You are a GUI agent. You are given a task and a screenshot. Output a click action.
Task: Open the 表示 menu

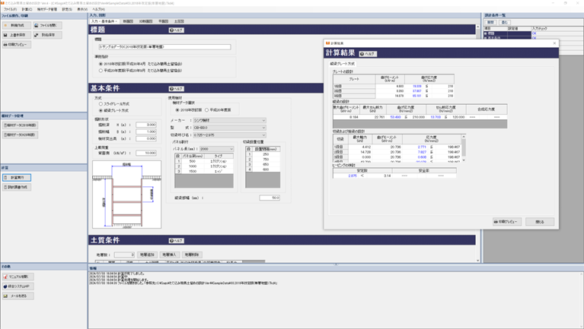click(82, 9)
